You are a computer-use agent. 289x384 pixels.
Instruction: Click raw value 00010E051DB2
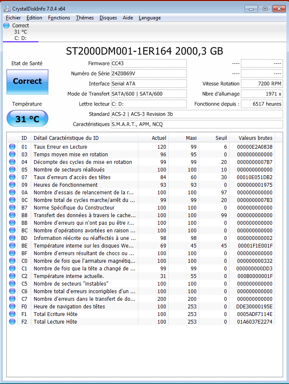tap(254, 177)
